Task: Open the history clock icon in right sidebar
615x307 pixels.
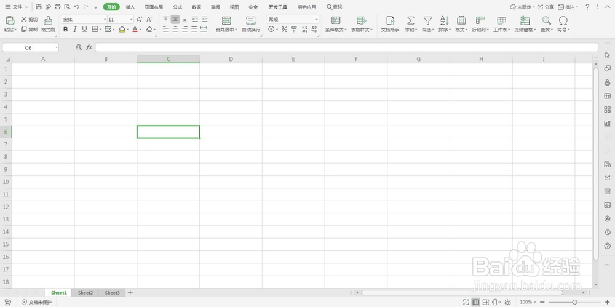Action: (x=607, y=233)
